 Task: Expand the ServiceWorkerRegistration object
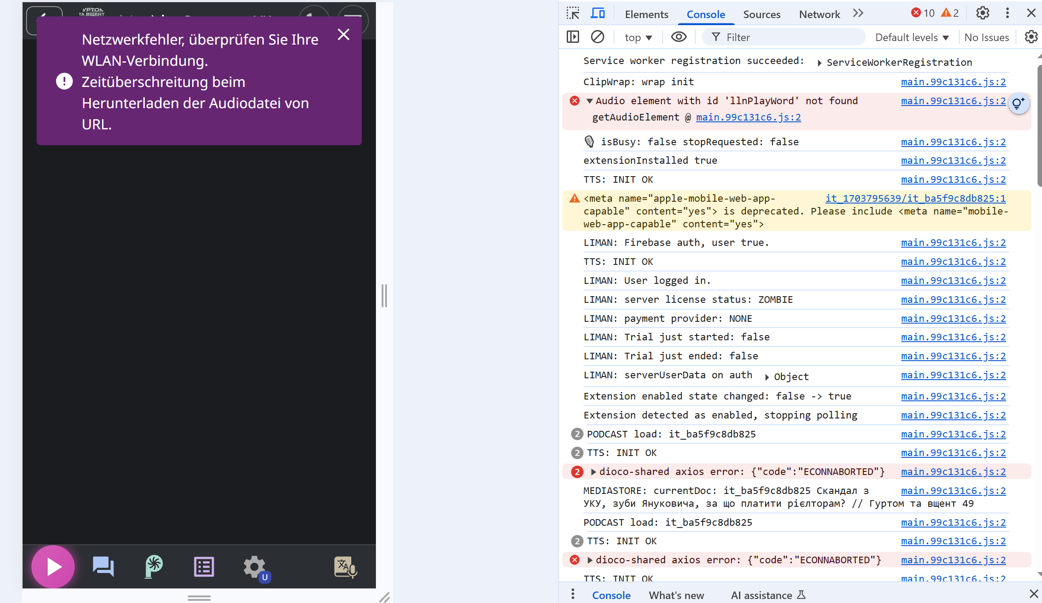coord(819,63)
